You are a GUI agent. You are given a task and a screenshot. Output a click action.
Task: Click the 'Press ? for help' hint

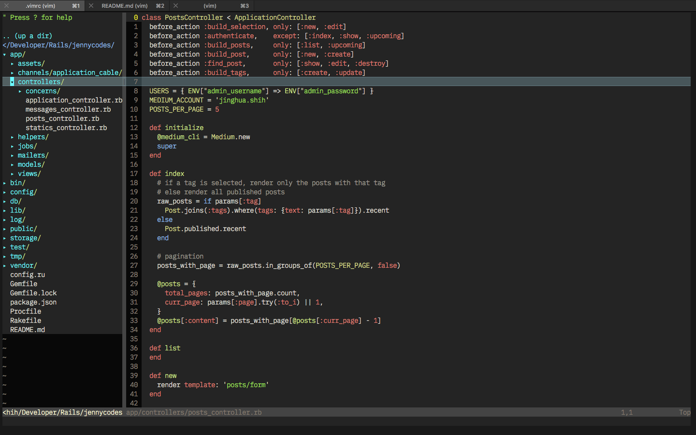[x=37, y=18]
